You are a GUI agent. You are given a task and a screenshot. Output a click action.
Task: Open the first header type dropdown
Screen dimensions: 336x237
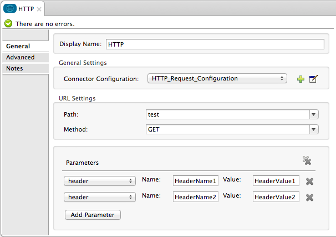tap(100, 181)
